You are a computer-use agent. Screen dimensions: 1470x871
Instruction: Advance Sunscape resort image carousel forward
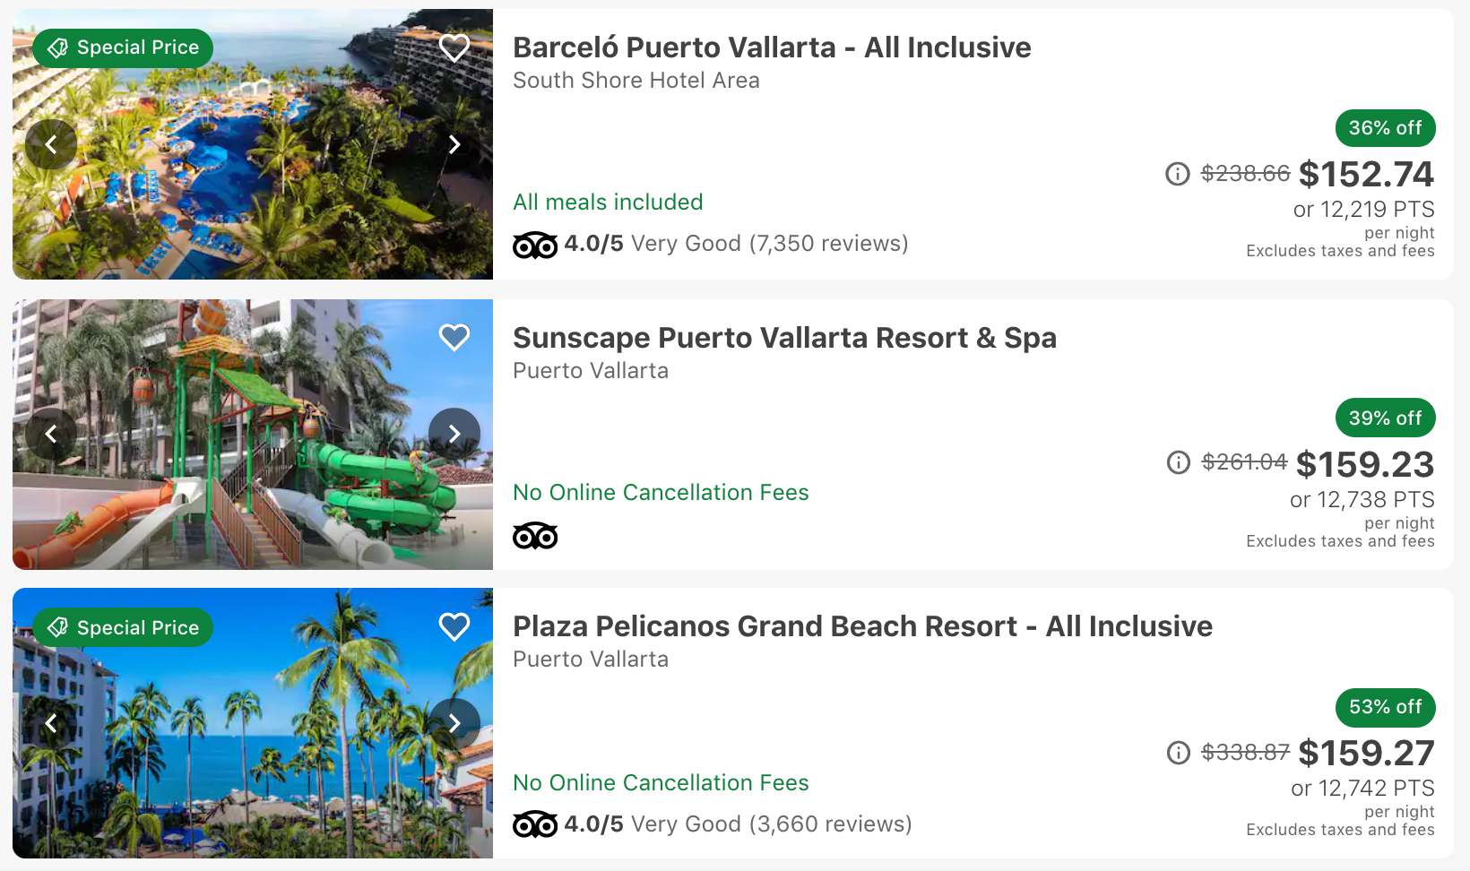(454, 435)
